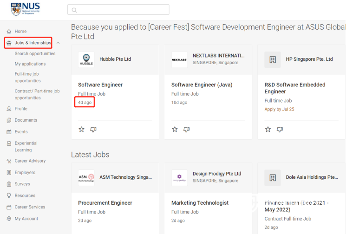Open ASM Technology Singa... company name
This screenshot has height=234, width=346.
pos(125,177)
